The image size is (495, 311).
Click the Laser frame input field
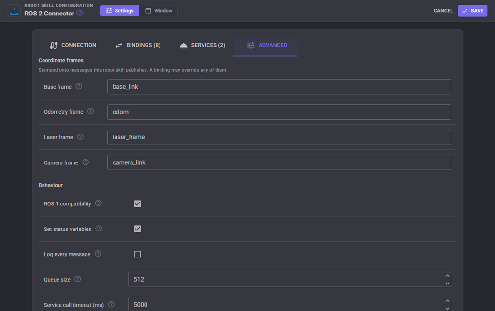[x=279, y=137]
